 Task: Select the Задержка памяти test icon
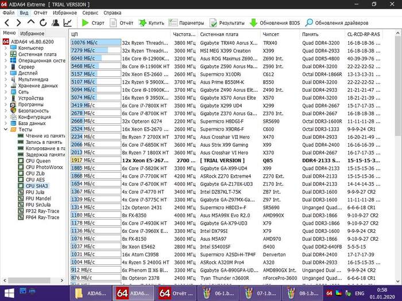[x=21, y=155]
